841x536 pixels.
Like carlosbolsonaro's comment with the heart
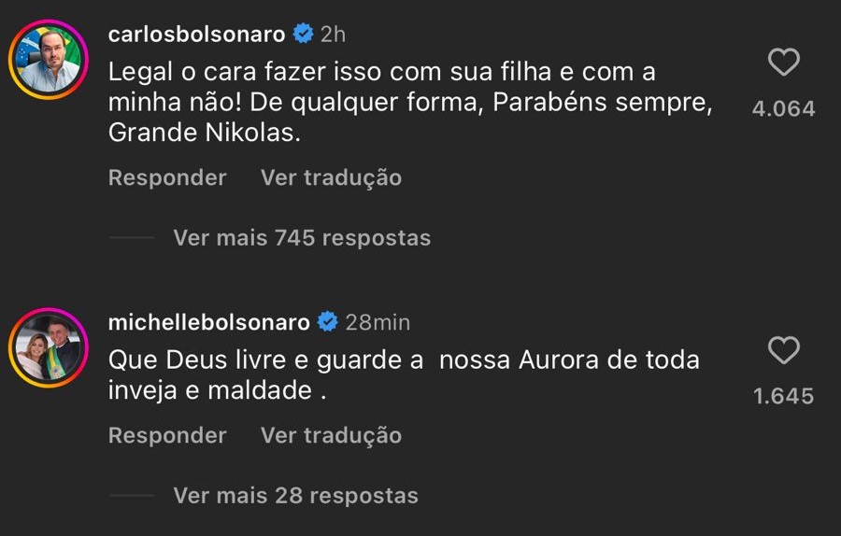783,63
